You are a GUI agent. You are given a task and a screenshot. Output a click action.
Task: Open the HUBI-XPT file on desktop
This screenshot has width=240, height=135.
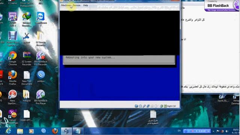coord(27,116)
